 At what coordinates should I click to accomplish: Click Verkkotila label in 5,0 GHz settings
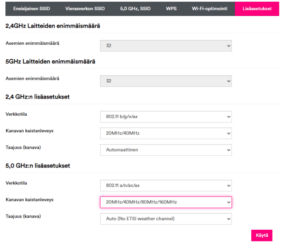click(16, 183)
